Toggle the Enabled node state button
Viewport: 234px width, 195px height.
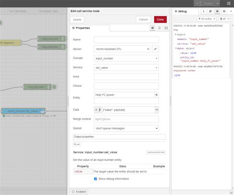click(79, 192)
